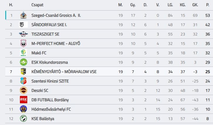This screenshot has width=213, height=125.
Task: Sort table by the P. points column header
Action: pyautogui.click(x=207, y=5)
